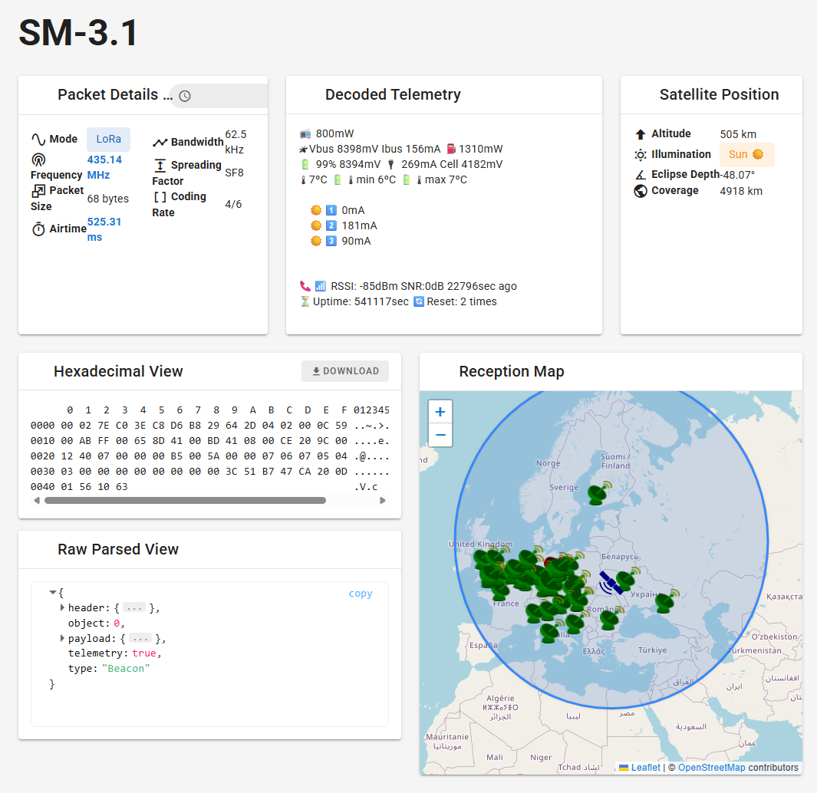Zoom in using the map plus button
Screen dimensions: 817x793
point(440,412)
